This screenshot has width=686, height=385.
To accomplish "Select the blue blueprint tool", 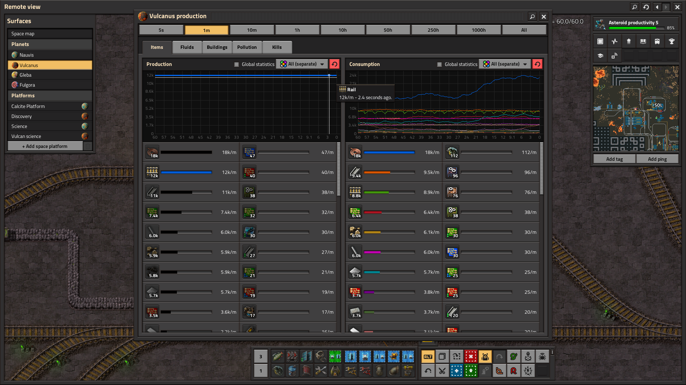I will (456, 371).
